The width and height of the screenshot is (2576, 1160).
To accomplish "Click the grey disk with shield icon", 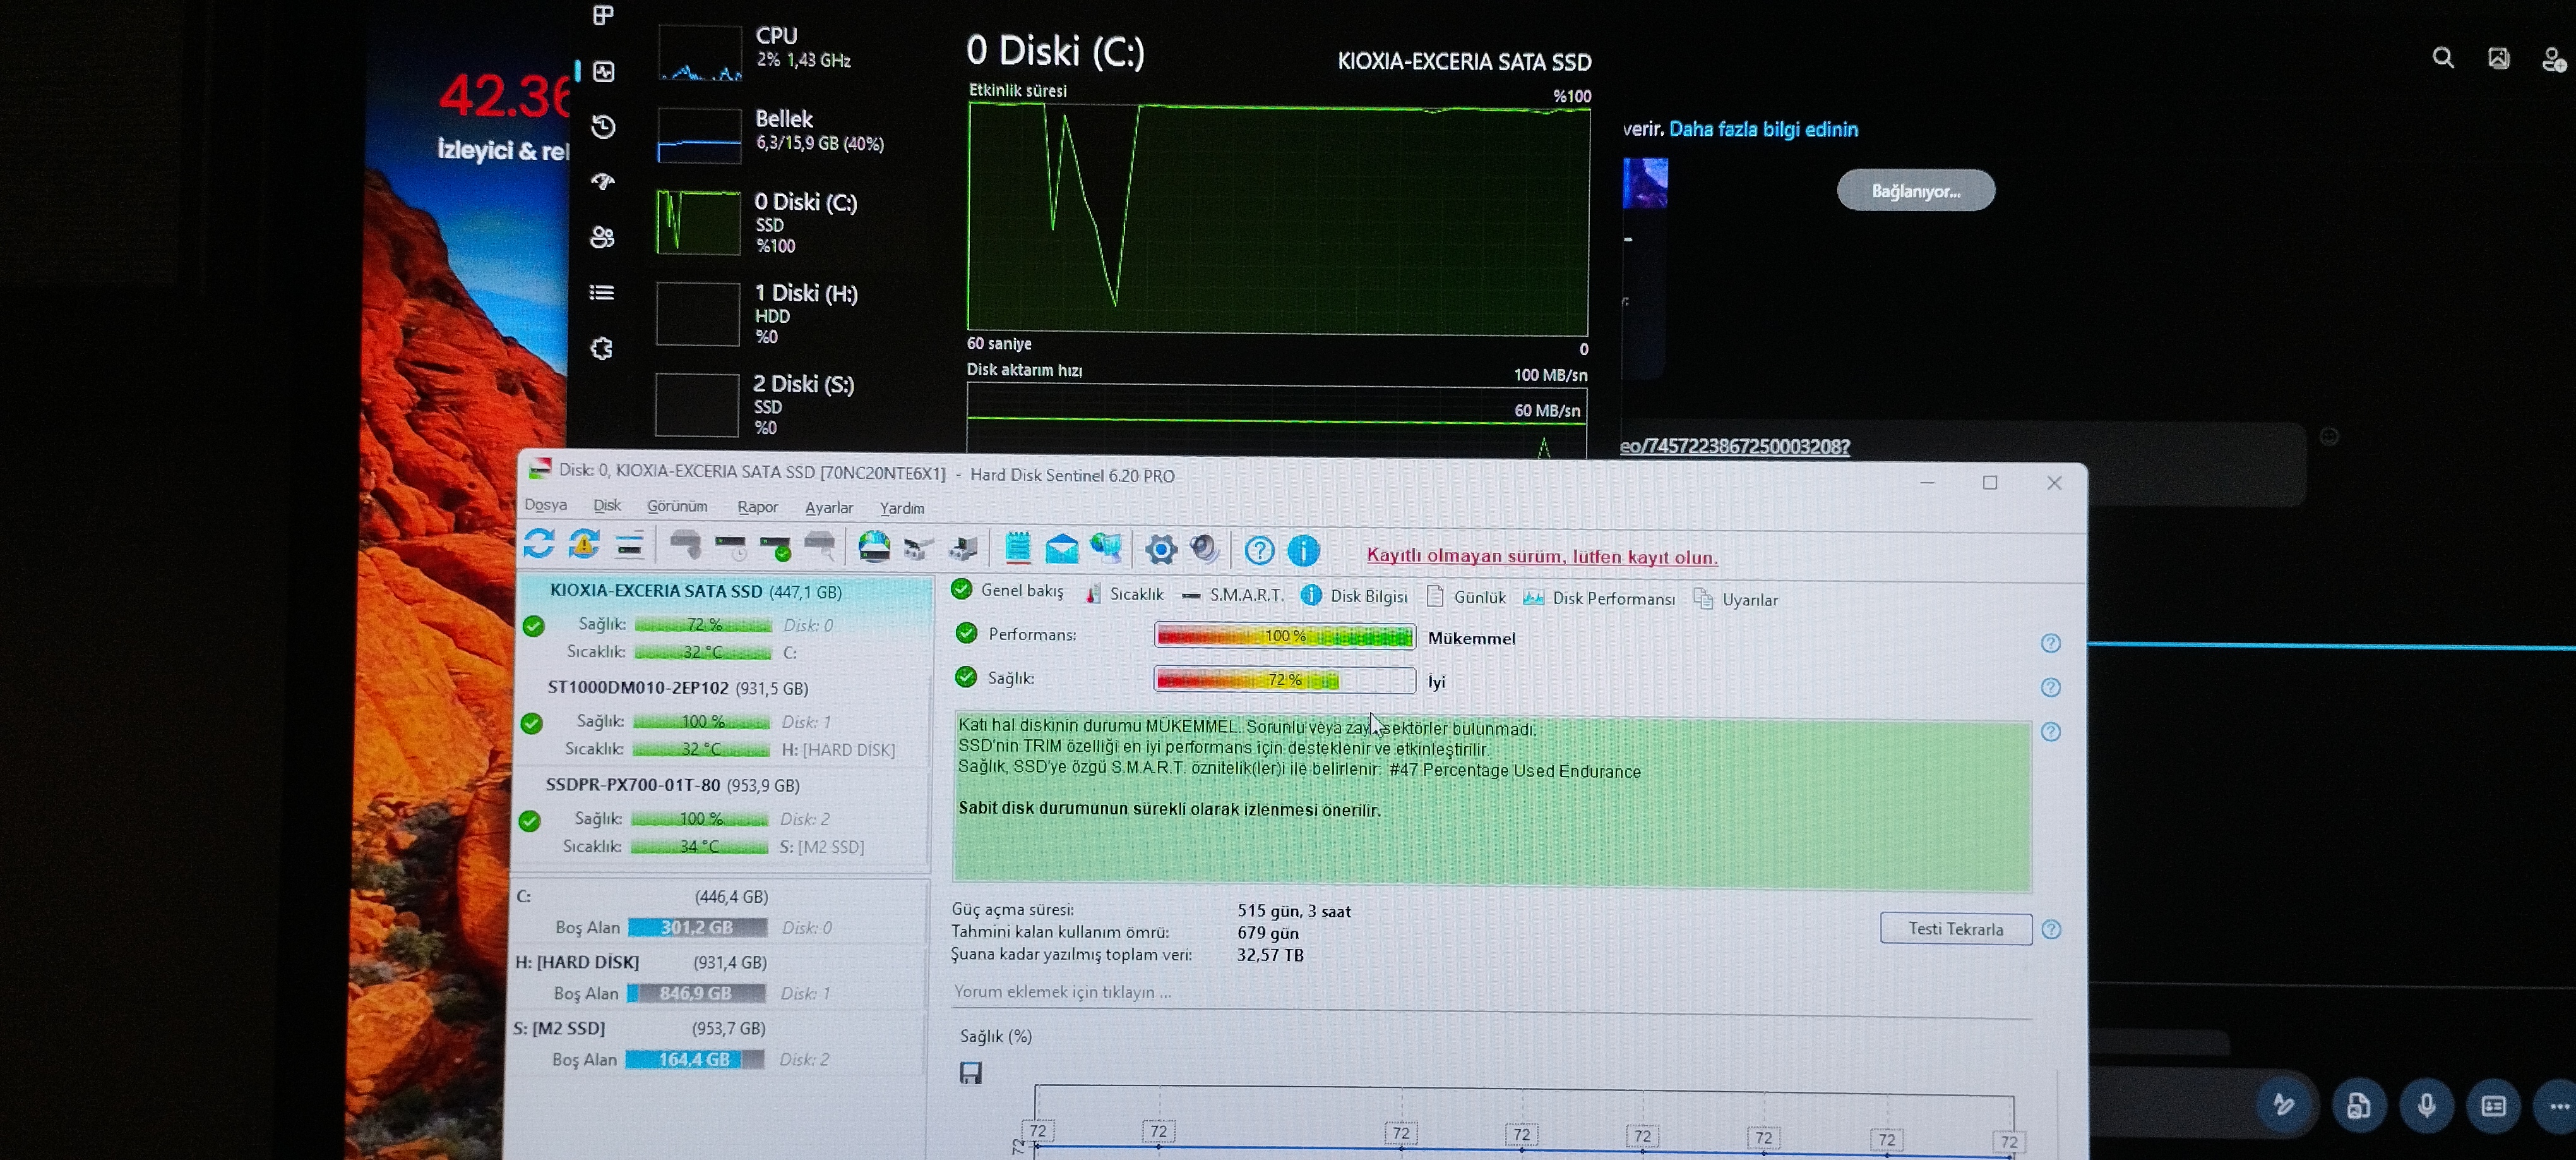I will [686, 545].
